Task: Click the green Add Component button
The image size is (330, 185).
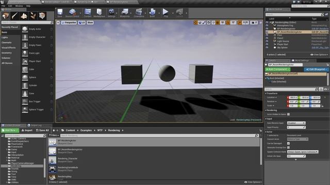Action: point(277,69)
